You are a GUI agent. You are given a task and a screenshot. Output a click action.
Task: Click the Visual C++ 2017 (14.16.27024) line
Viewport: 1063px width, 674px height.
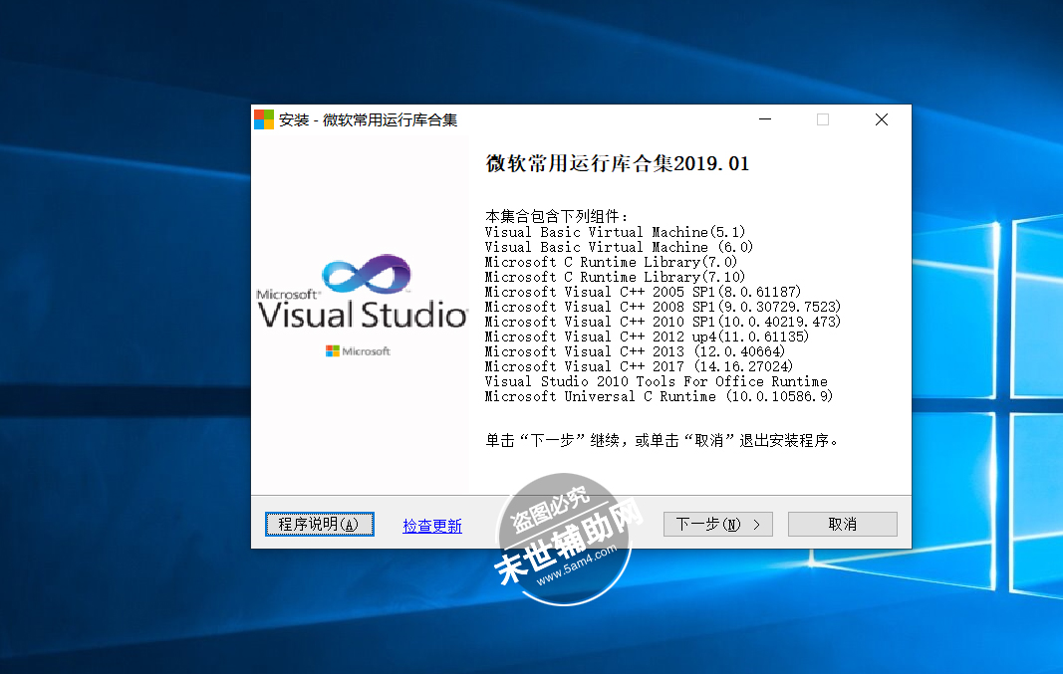point(640,366)
